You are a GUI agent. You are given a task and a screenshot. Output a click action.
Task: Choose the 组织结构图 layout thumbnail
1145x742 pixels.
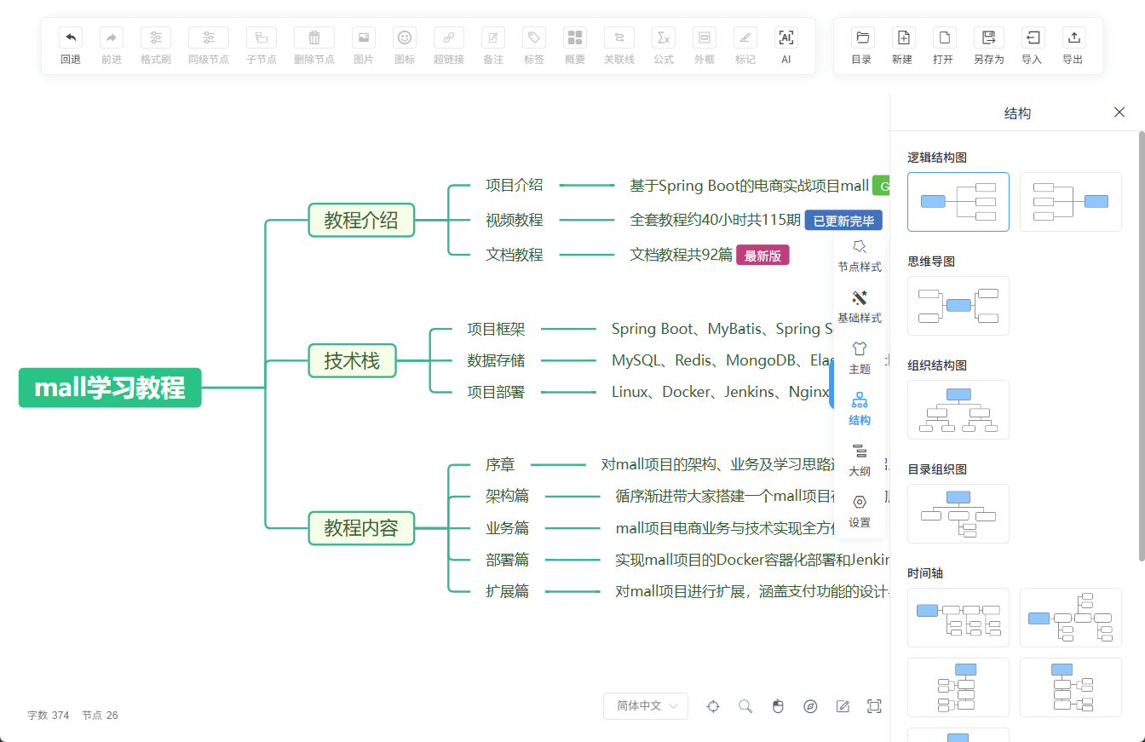958,410
